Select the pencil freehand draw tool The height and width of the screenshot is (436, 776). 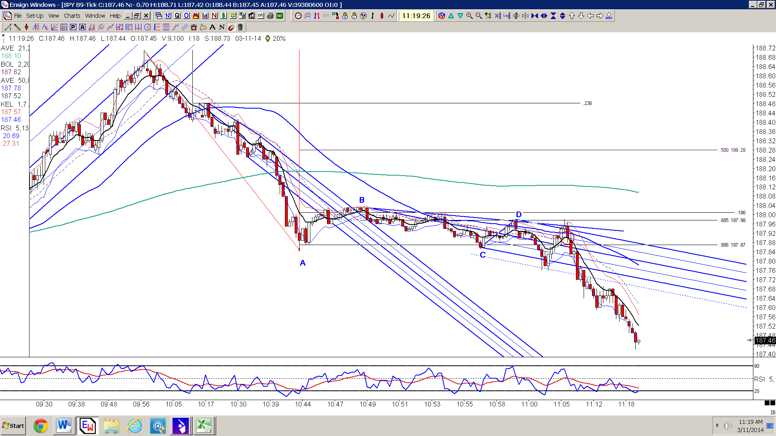tap(17, 27)
